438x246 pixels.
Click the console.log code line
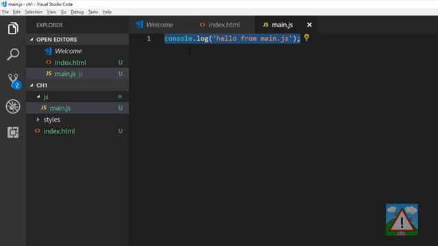pos(232,38)
